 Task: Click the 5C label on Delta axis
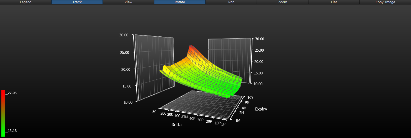[154, 112]
